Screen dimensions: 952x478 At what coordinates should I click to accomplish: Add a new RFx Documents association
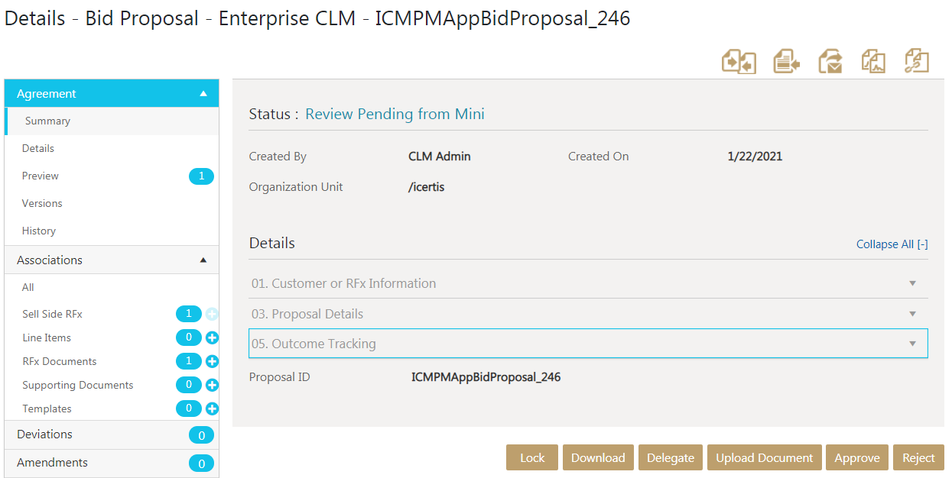pyautogui.click(x=213, y=361)
